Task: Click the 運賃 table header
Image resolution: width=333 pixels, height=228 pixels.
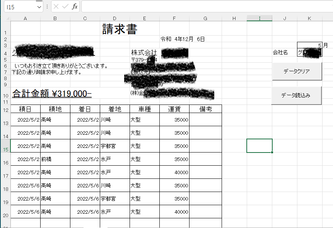Action: coord(174,109)
